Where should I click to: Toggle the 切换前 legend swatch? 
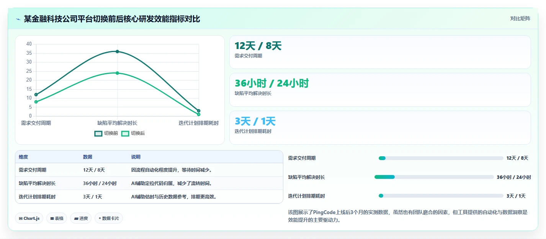(x=98, y=133)
